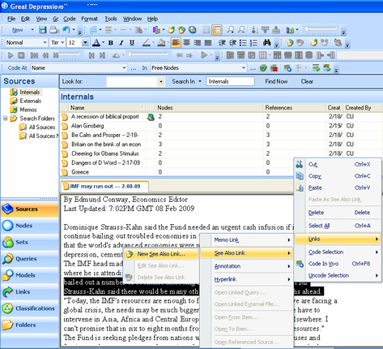383x349 pixels.
Task: Select the Alan Ginsberg source row
Action: click(x=221, y=126)
